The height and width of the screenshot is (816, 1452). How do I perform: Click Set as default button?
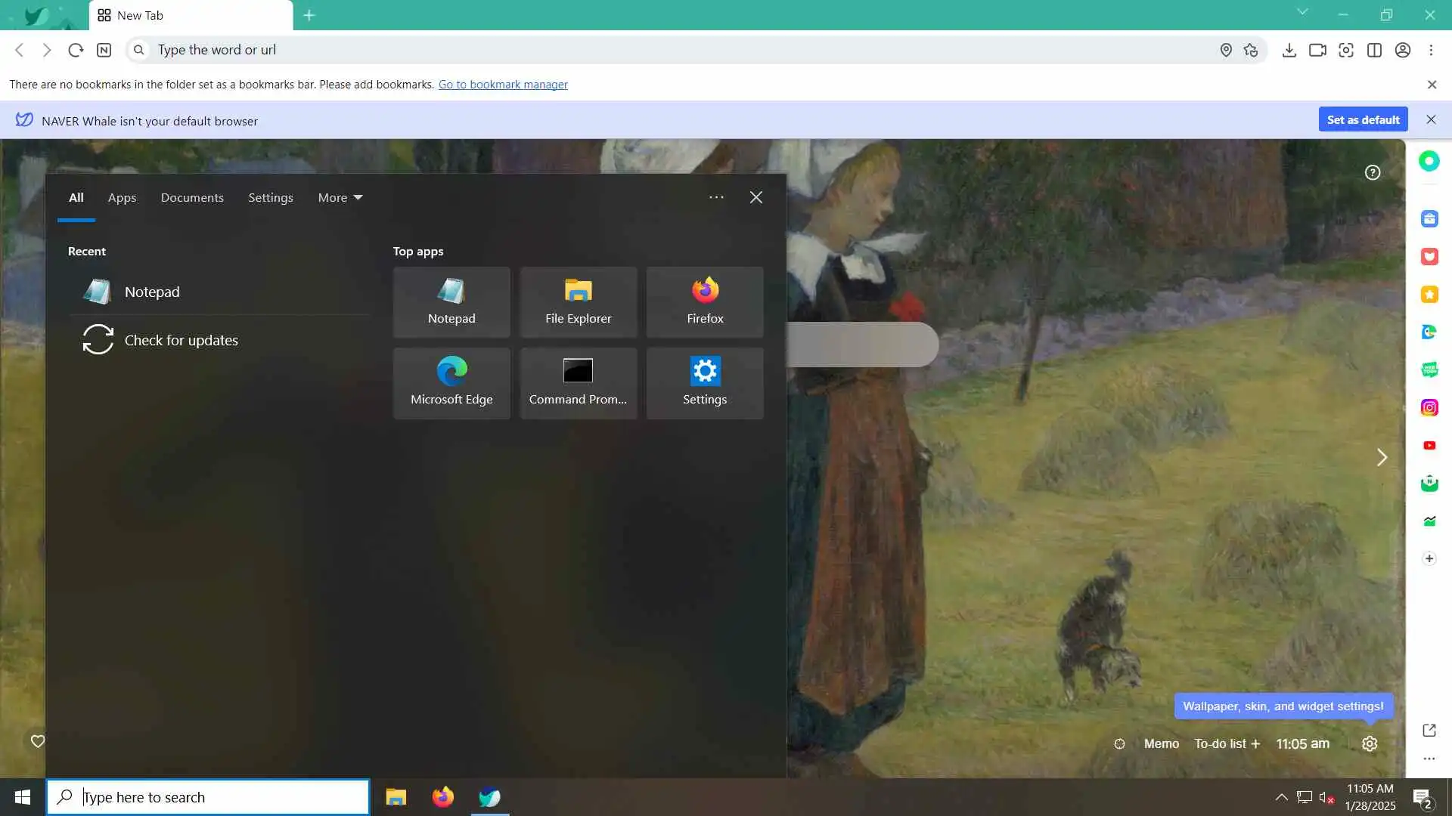[x=1363, y=119]
